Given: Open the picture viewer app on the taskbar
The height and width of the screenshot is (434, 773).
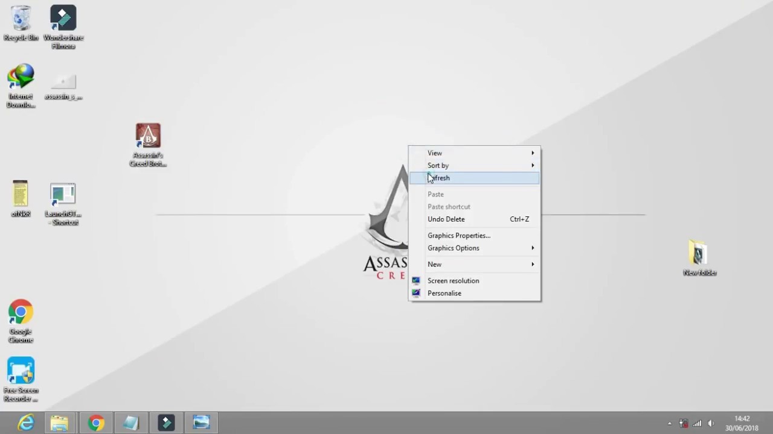Looking at the screenshot, I should [201, 423].
